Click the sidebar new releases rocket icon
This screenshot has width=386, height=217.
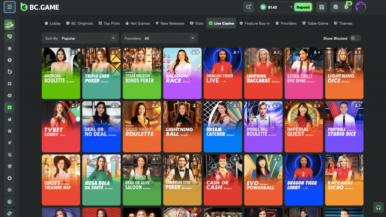pos(9,143)
